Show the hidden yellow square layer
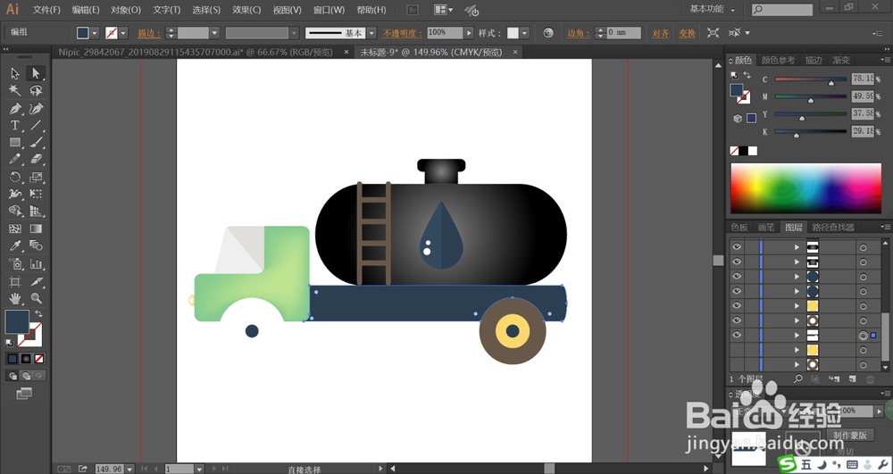The width and height of the screenshot is (893, 474). (x=737, y=350)
